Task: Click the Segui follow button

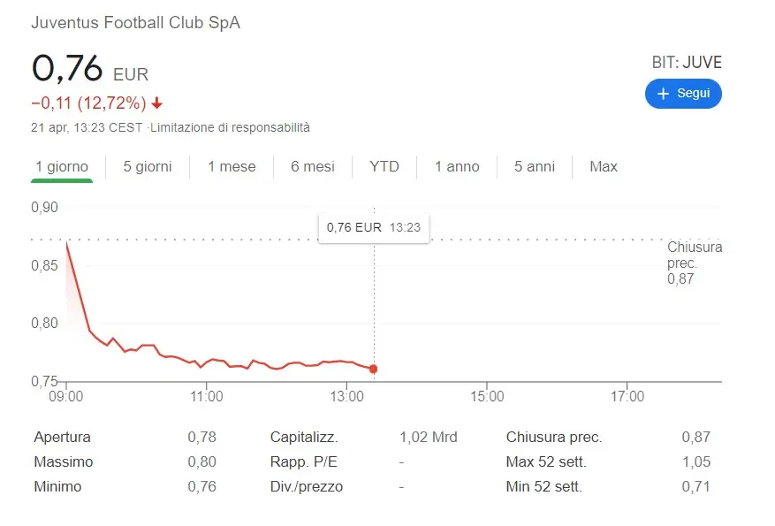Action: tap(683, 94)
